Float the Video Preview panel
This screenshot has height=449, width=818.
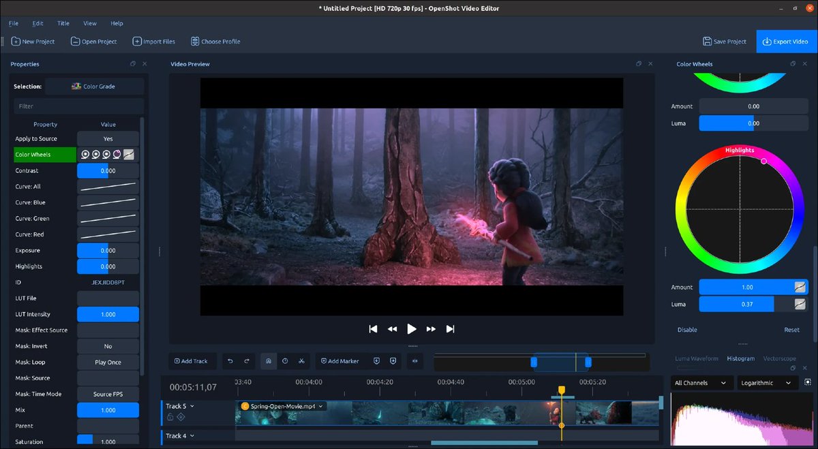click(639, 64)
